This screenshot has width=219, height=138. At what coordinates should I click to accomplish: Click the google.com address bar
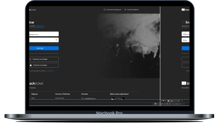[x=181, y=104]
